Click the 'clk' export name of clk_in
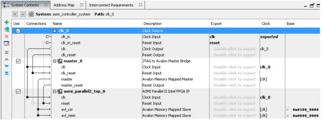This screenshot has height=121, width=323. point(212,37)
